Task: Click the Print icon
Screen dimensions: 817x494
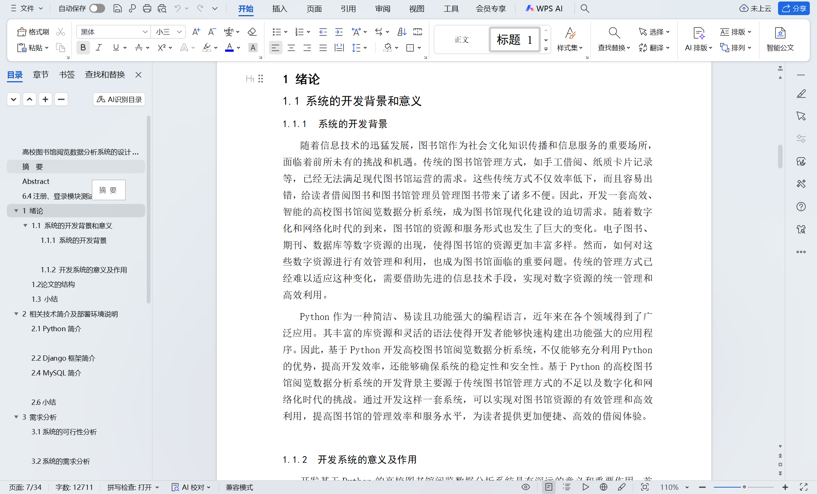Action: (x=147, y=8)
